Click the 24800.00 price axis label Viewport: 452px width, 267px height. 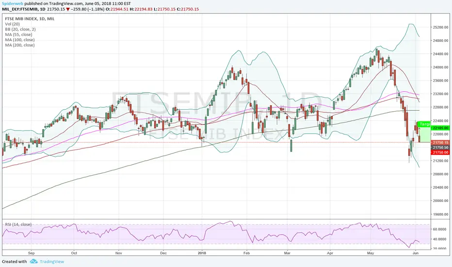[x=440, y=41]
